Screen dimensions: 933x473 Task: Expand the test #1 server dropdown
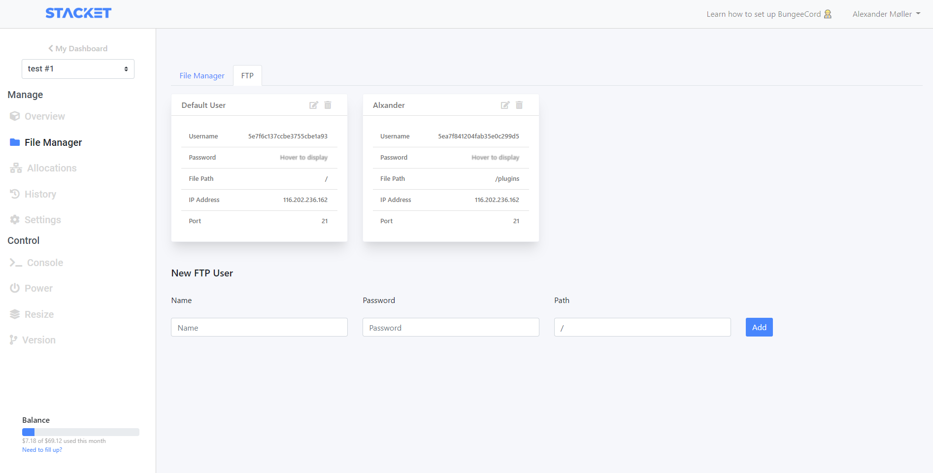click(x=78, y=69)
